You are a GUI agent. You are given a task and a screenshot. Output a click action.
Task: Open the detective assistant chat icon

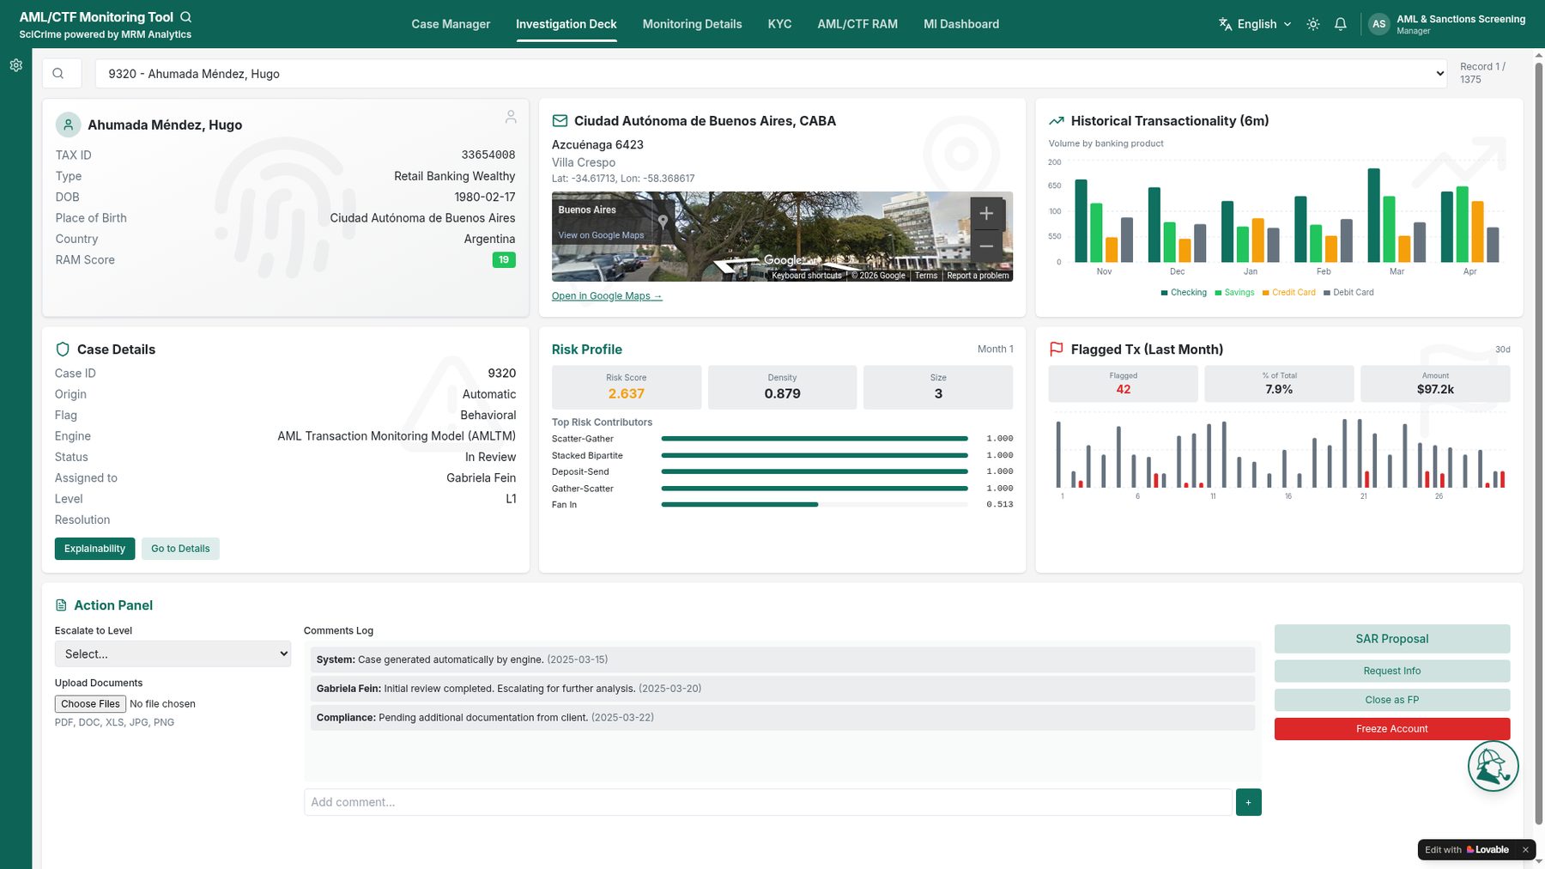point(1493,766)
